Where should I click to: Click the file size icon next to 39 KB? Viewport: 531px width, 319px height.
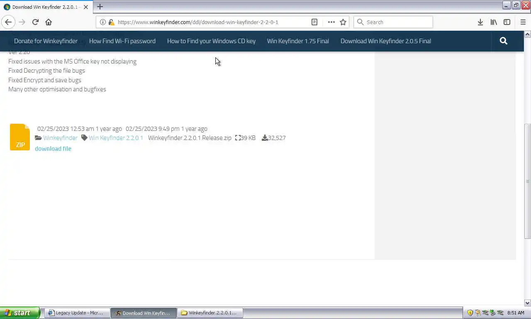point(238,138)
